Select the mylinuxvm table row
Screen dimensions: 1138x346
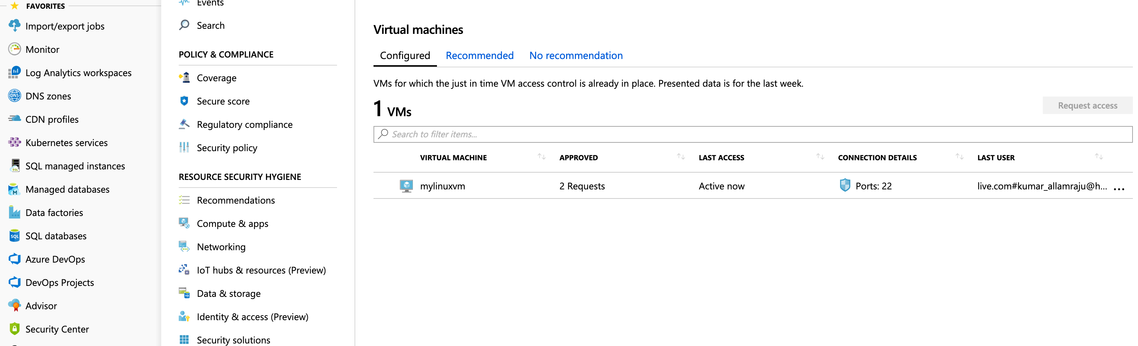click(x=753, y=186)
